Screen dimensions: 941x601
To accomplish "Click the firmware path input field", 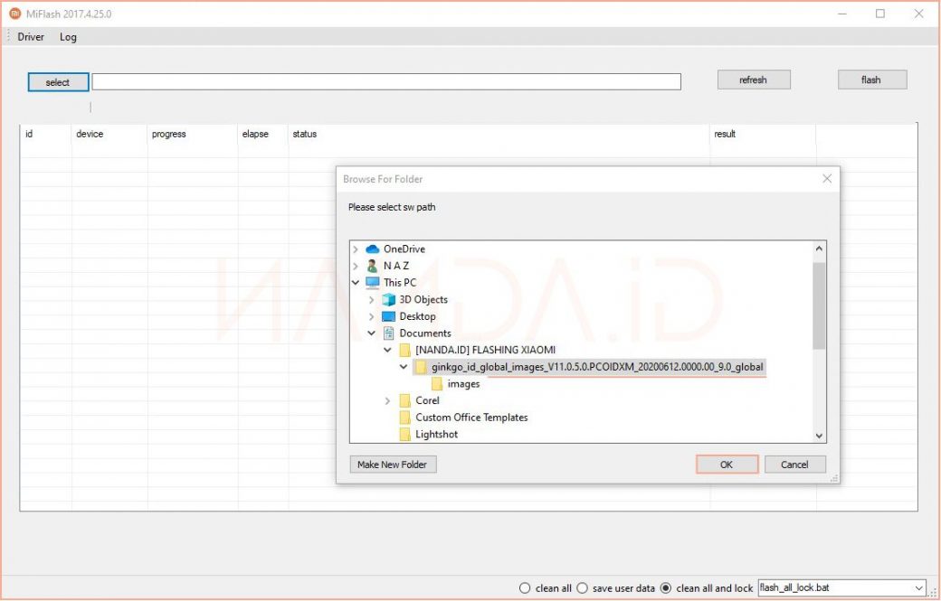I will point(385,82).
